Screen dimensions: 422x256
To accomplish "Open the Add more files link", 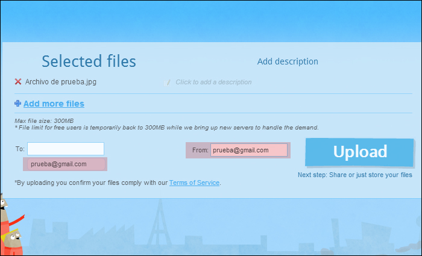I will 54,104.
